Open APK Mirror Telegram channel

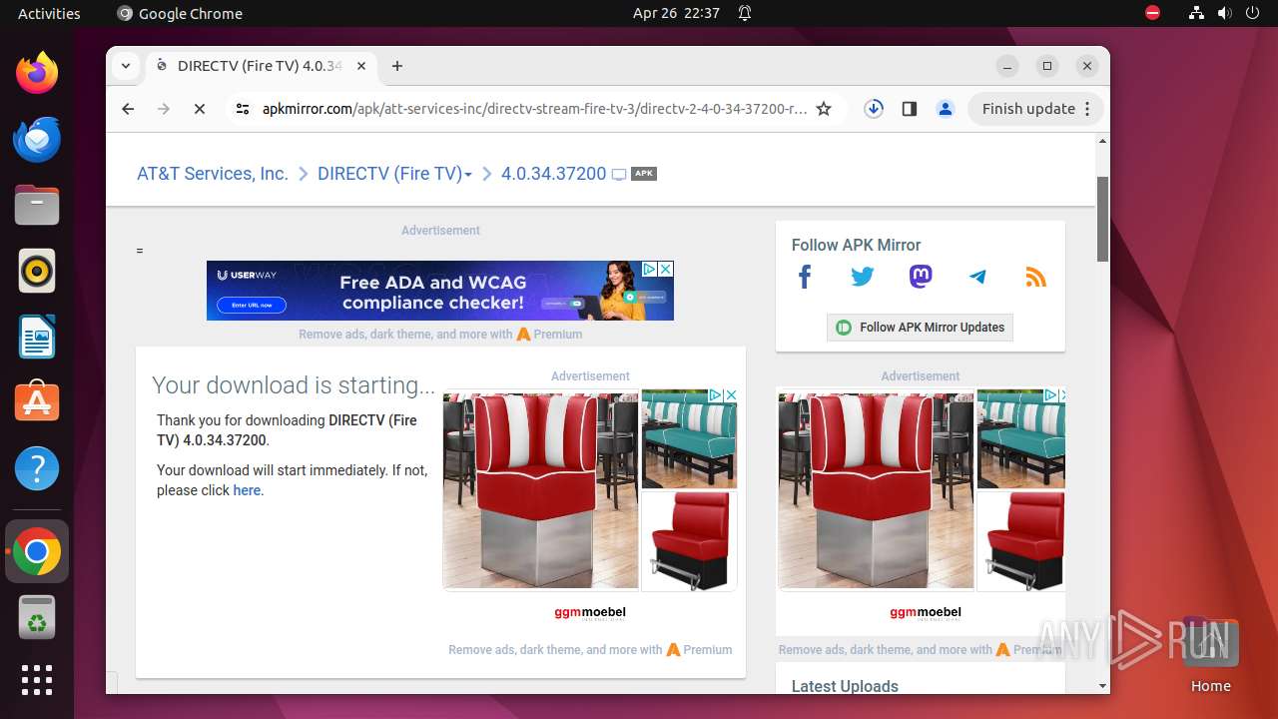(978, 277)
